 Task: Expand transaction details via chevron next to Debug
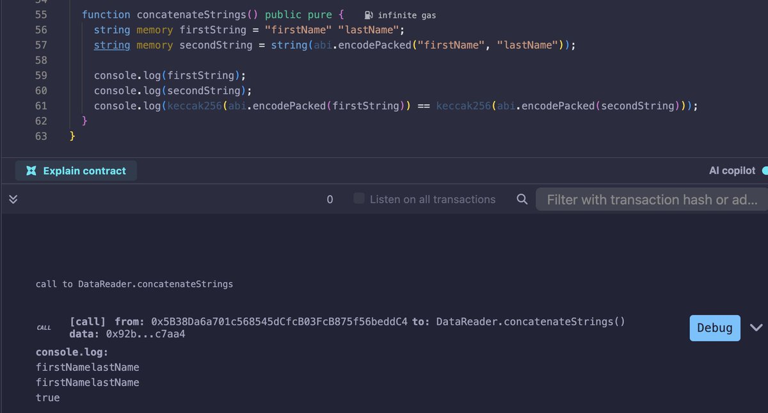pyautogui.click(x=756, y=327)
